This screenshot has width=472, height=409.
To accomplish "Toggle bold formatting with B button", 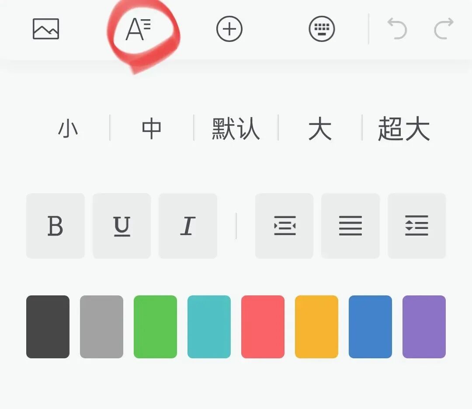I will click(55, 225).
